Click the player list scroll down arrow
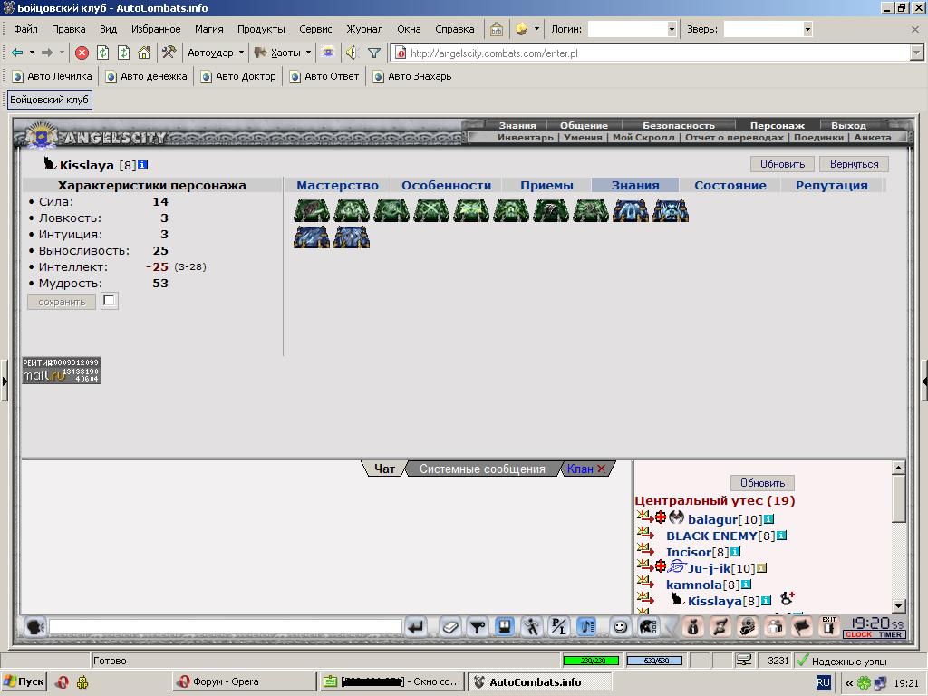 [898, 605]
